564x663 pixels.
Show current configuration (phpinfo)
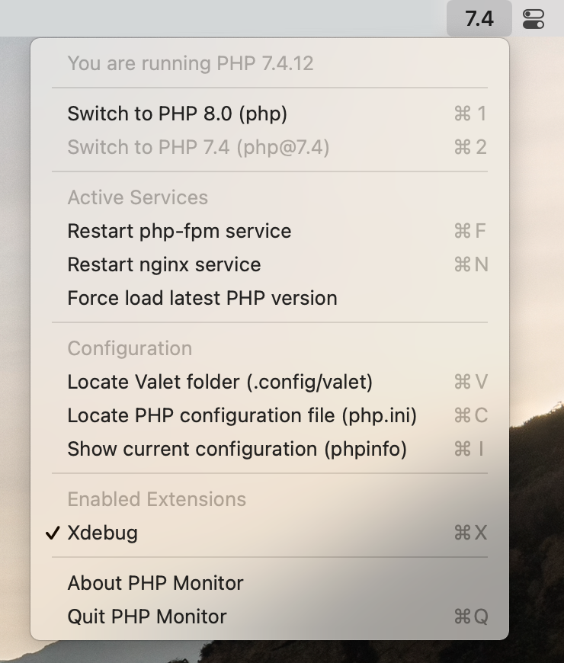pos(270,449)
